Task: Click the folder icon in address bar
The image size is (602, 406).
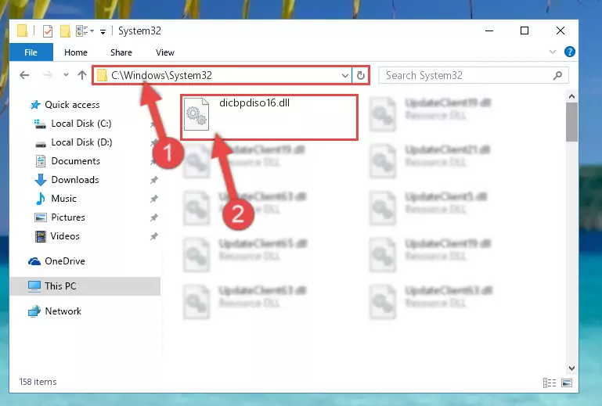Action: pos(102,75)
